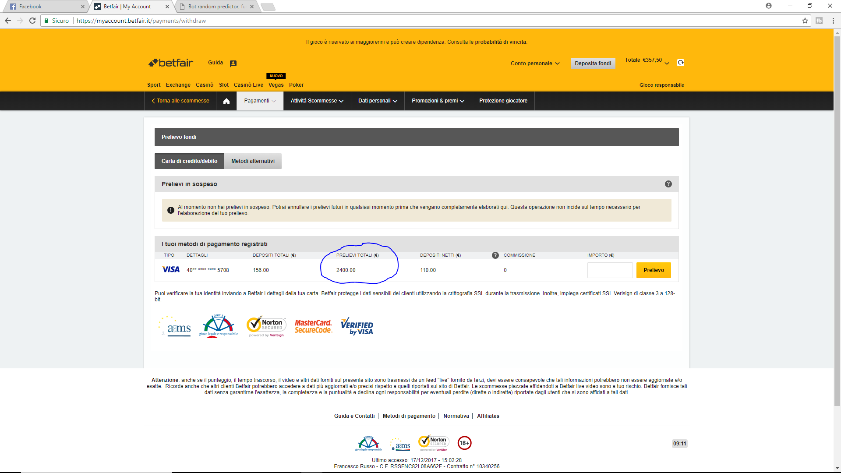Open the Attività Scommesse menu
Viewport: 841px width, 473px height.
pyautogui.click(x=317, y=101)
